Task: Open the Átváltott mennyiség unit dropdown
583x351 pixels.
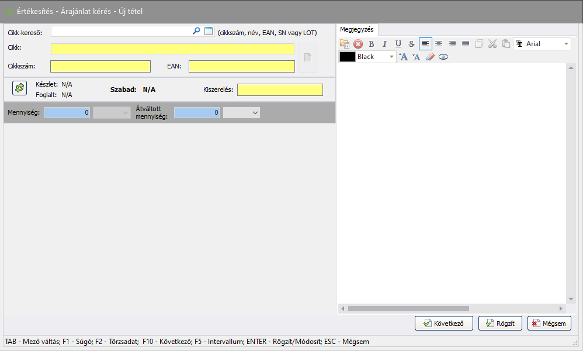Action: pyautogui.click(x=255, y=112)
